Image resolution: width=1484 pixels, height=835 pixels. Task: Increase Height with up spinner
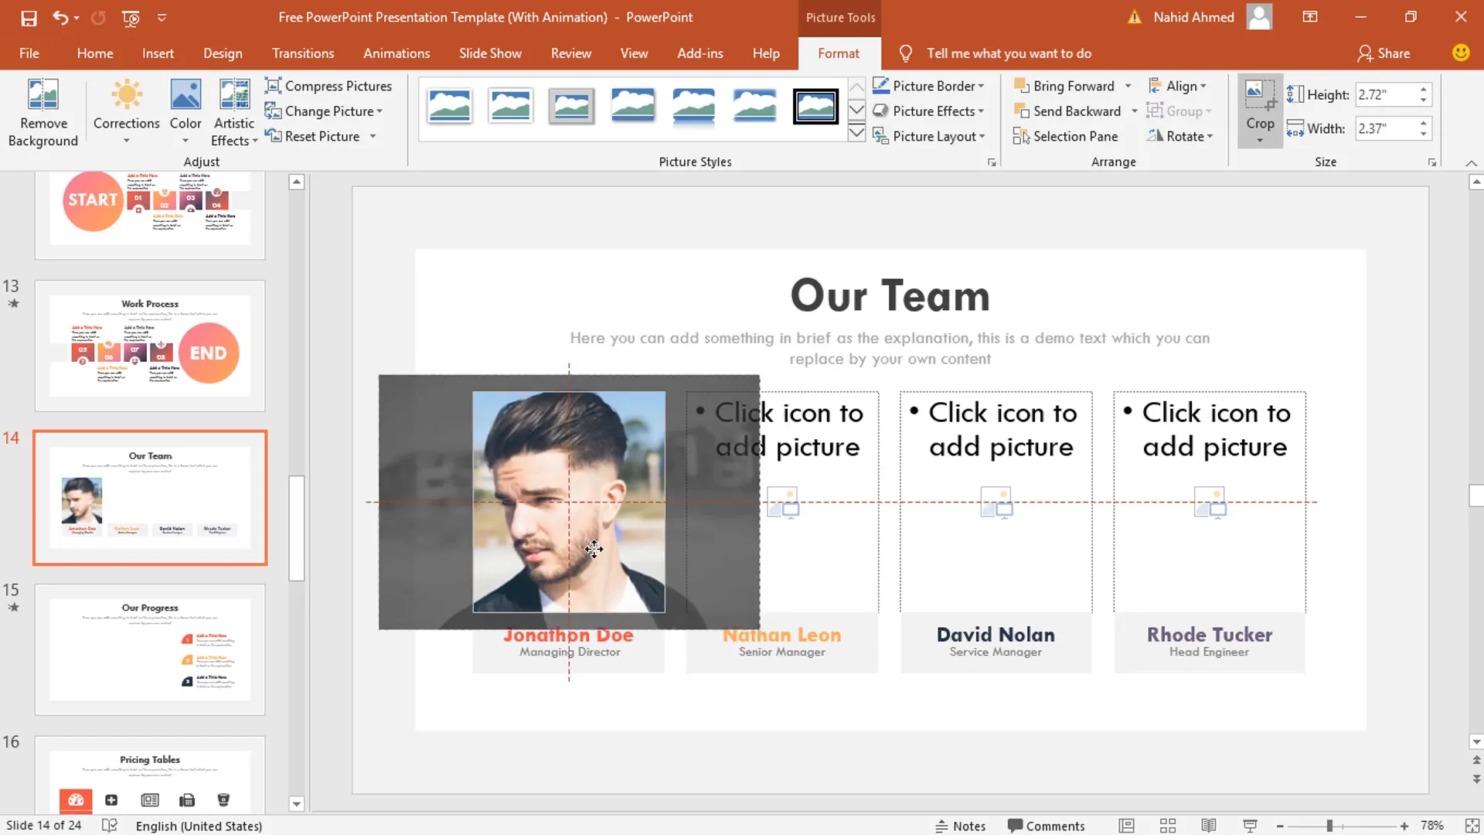1423,89
